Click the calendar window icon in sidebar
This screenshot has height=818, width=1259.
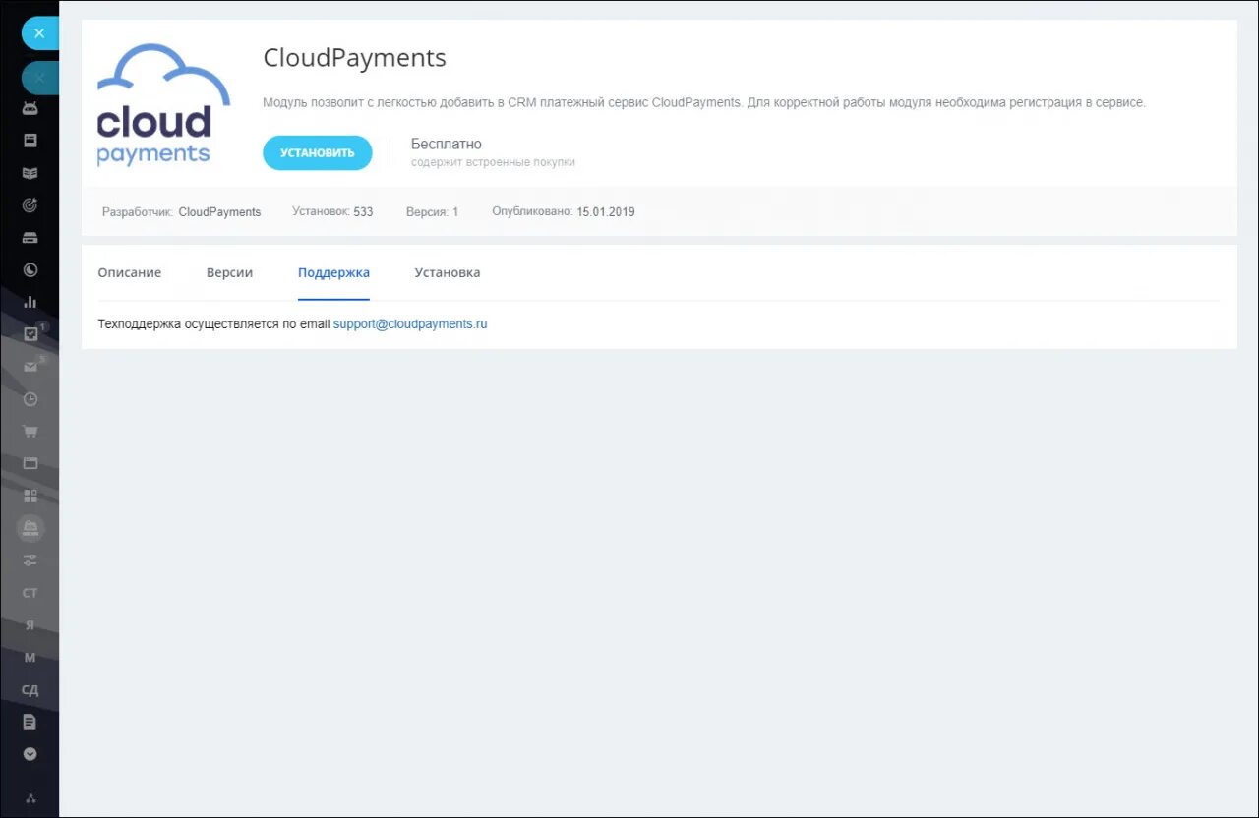pos(30,463)
